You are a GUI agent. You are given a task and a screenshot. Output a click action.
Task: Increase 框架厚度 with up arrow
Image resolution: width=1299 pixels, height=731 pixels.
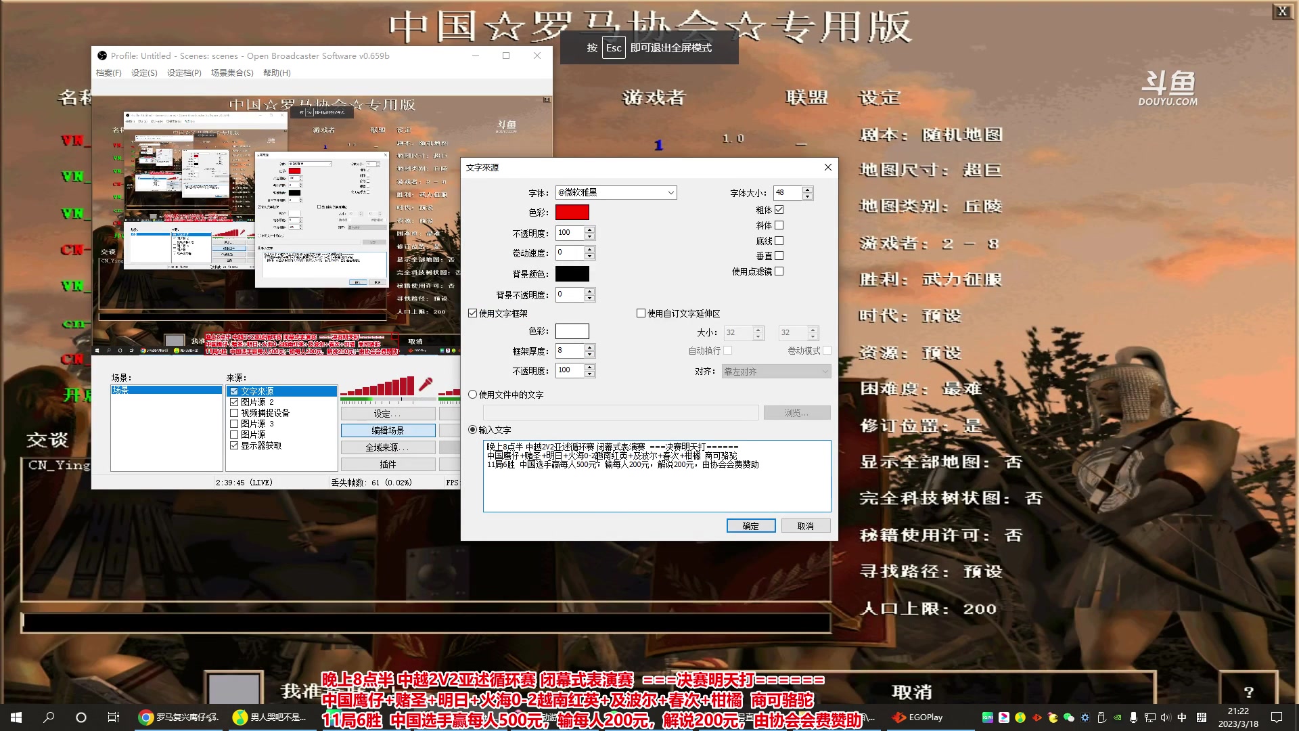click(589, 347)
